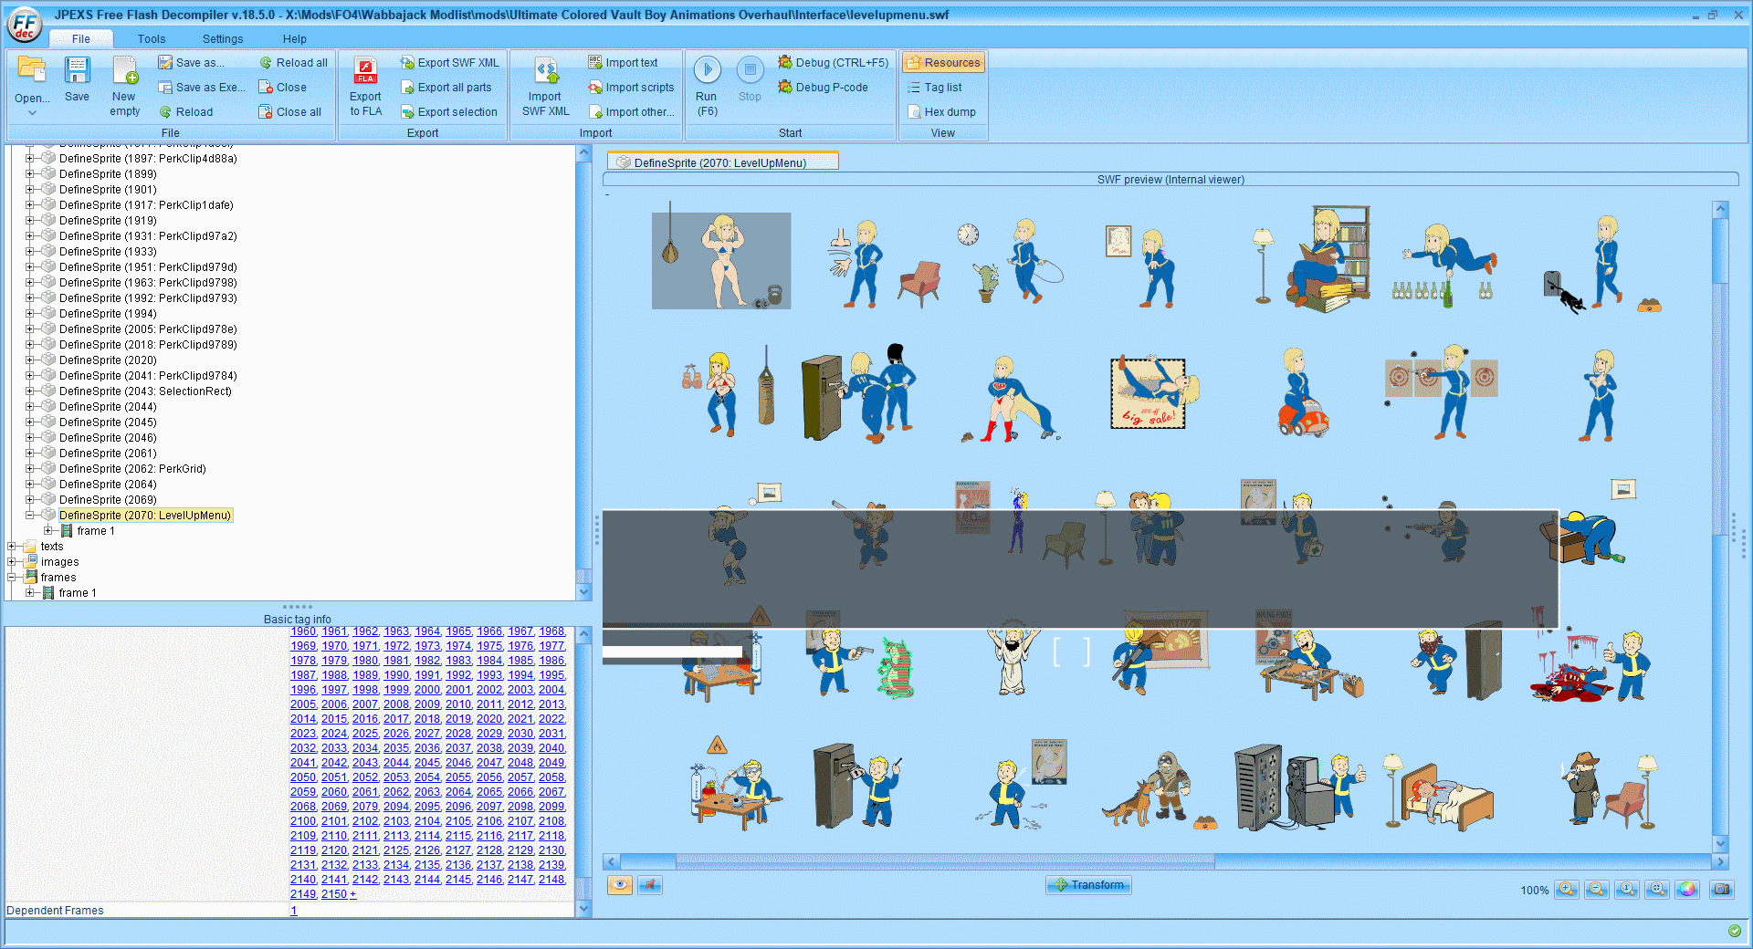
Task: Click the Transform button
Action: [1088, 885]
